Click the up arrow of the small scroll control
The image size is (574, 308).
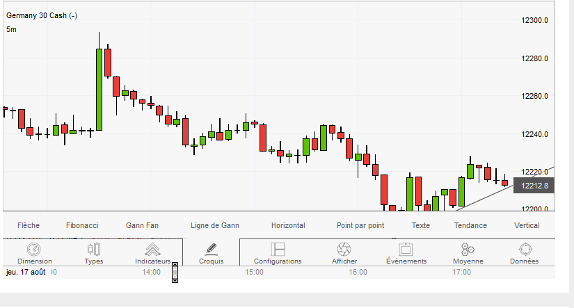175,265
